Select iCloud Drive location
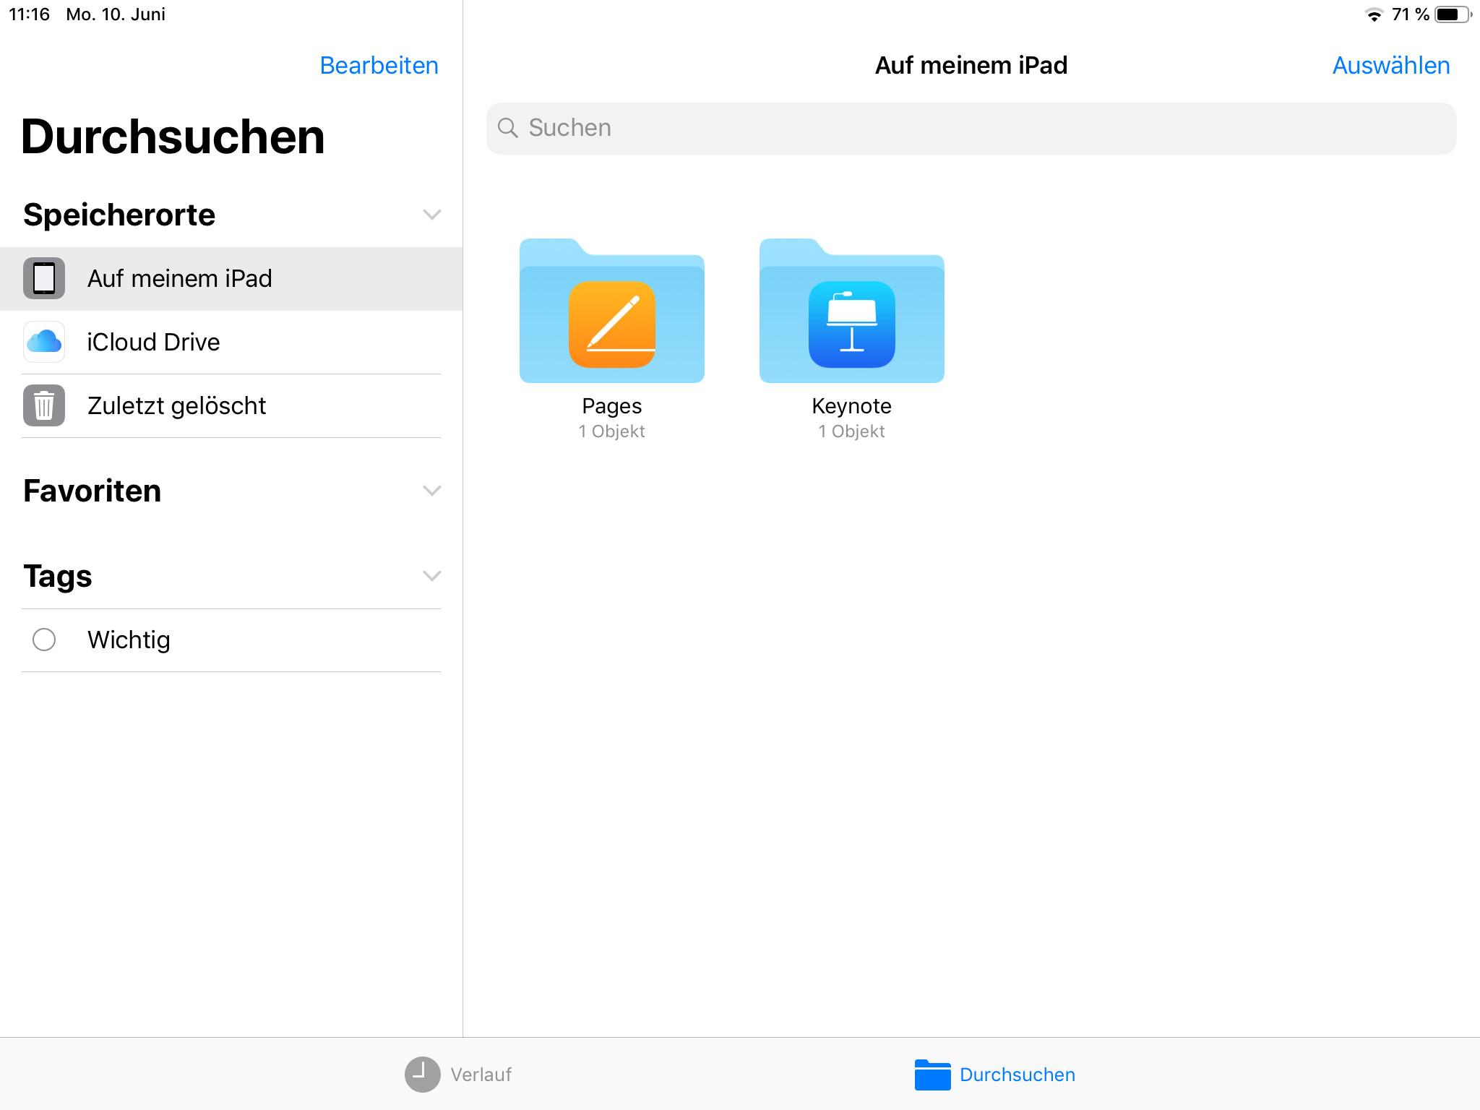This screenshot has height=1110, width=1480. tap(153, 342)
